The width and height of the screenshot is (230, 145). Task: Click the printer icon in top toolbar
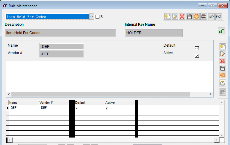point(204,17)
